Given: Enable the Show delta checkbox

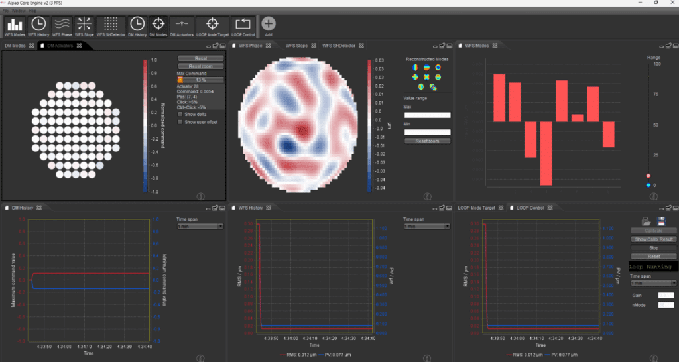Looking at the screenshot, I should coord(180,114).
